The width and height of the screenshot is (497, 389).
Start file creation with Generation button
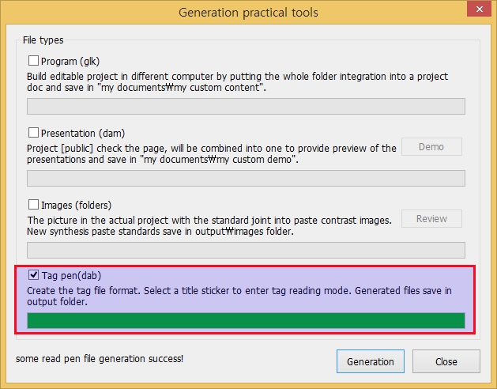click(x=371, y=361)
